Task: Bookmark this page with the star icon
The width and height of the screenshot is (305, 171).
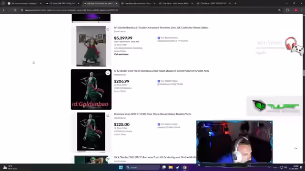Action: tap(279, 10)
